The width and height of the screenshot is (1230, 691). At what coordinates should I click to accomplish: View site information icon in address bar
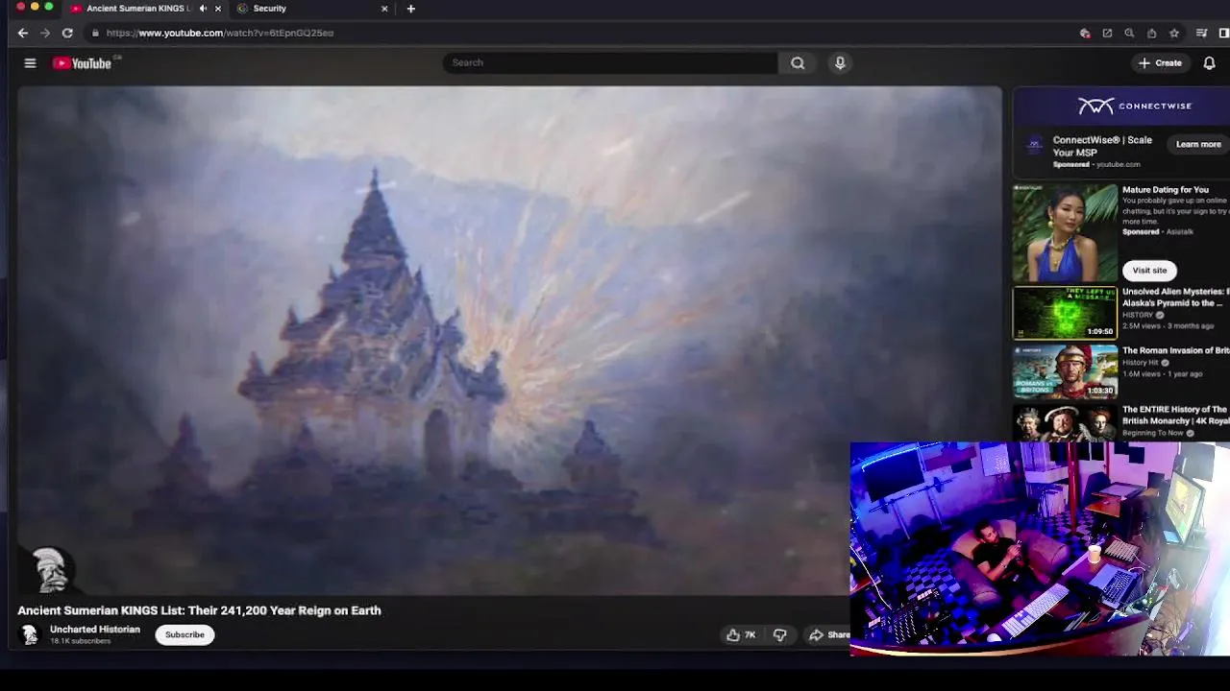[95, 33]
